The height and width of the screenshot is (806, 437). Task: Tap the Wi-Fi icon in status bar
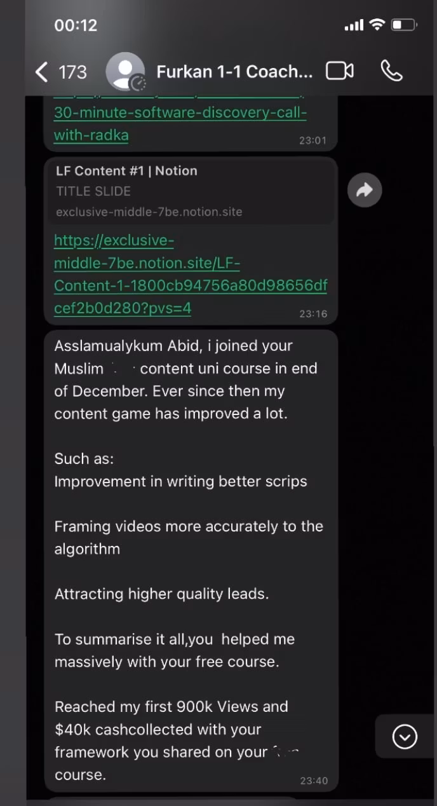pyautogui.click(x=377, y=25)
